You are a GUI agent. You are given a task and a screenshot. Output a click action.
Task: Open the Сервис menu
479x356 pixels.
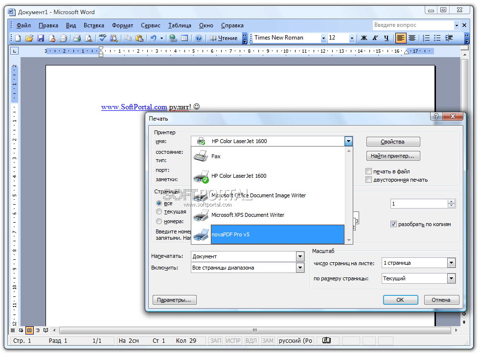coord(150,25)
